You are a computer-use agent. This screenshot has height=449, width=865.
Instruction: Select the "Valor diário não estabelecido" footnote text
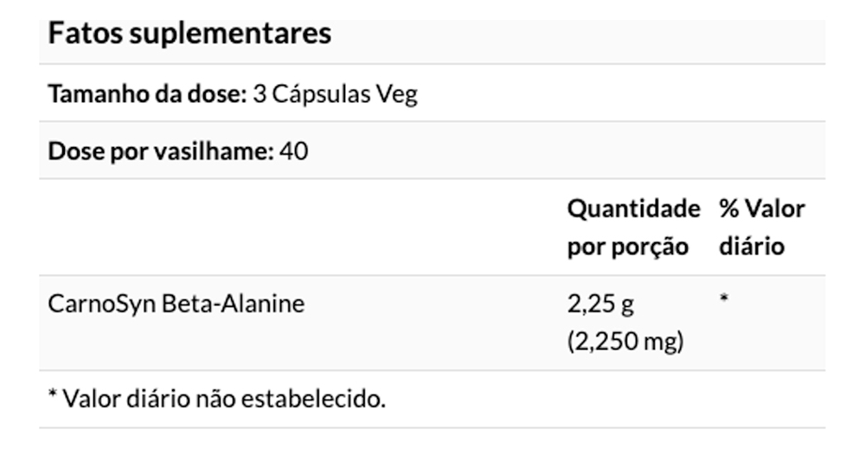[223, 399]
